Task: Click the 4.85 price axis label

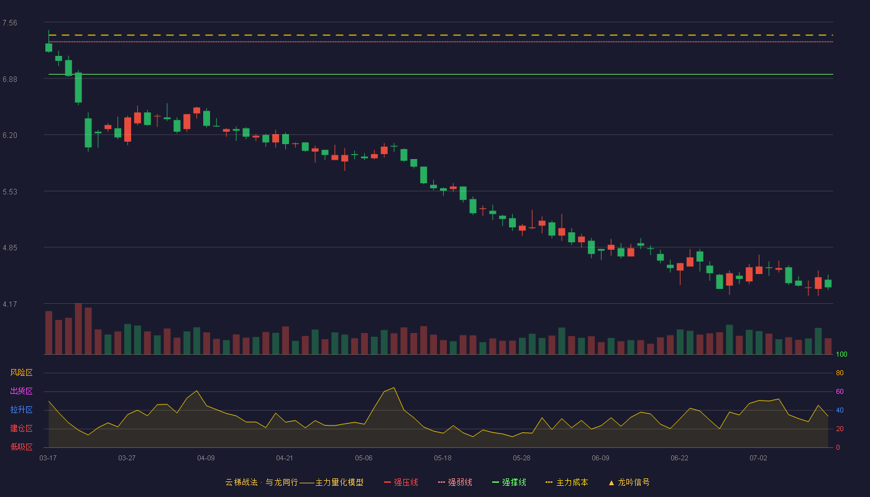Action: pos(10,248)
